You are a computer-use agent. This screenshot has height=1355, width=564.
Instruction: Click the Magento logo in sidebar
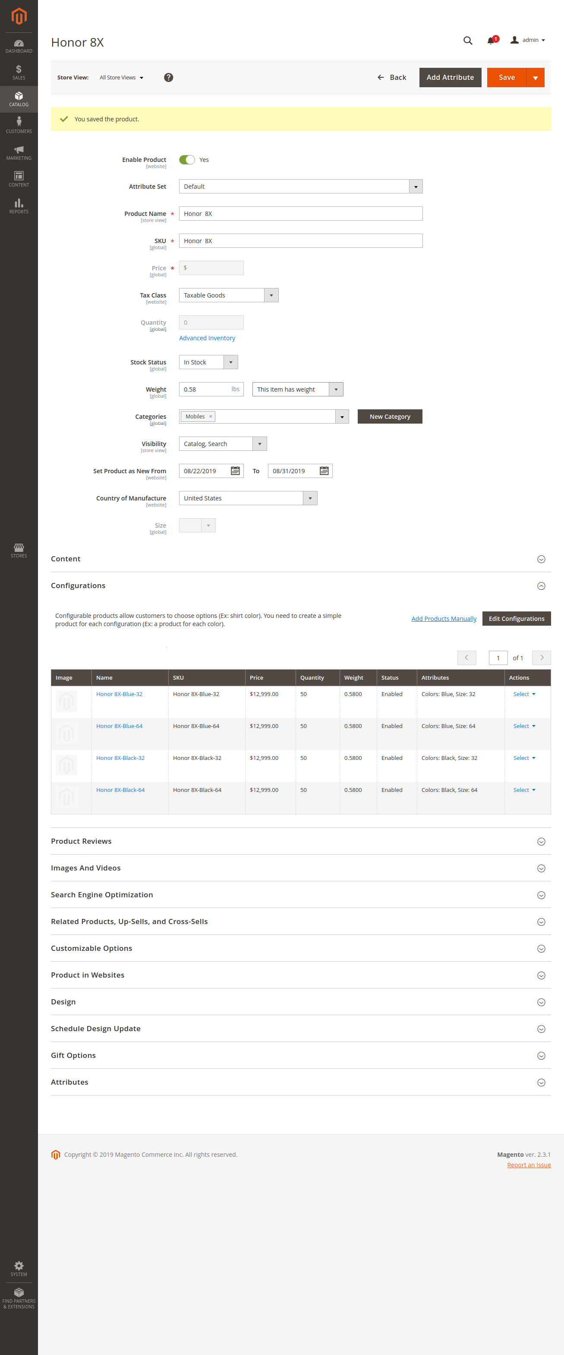pyautogui.click(x=19, y=16)
